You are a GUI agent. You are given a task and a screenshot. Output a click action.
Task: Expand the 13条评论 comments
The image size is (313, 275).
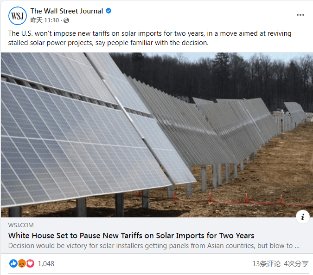tap(266, 264)
